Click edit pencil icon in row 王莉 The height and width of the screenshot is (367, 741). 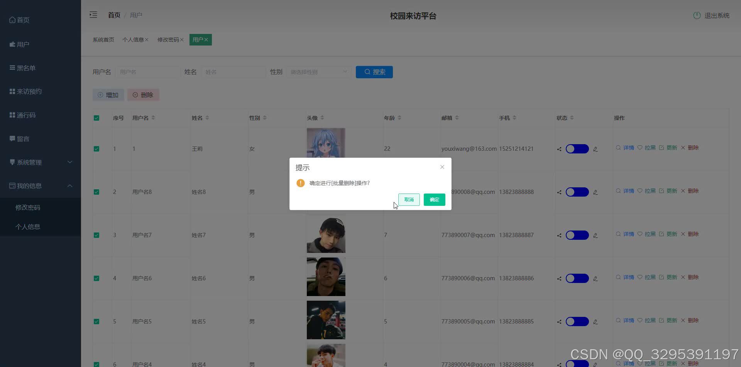(596, 149)
